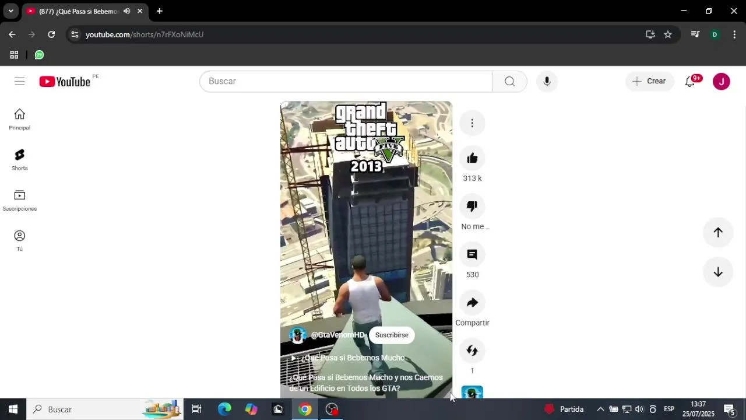The height and width of the screenshot is (420, 746).
Task: Bookmark this page with the star
Action: 668,34
